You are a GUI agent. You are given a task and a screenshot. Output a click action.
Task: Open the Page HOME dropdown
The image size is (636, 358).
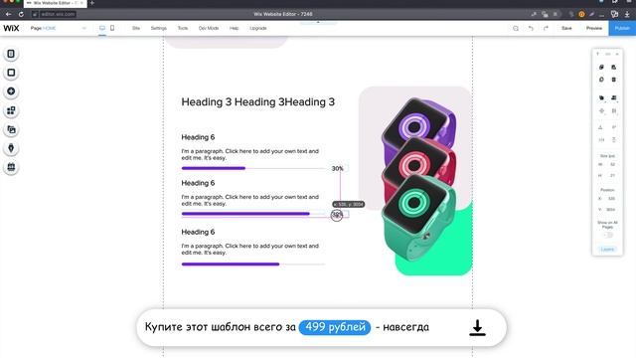[x=59, y=28]
